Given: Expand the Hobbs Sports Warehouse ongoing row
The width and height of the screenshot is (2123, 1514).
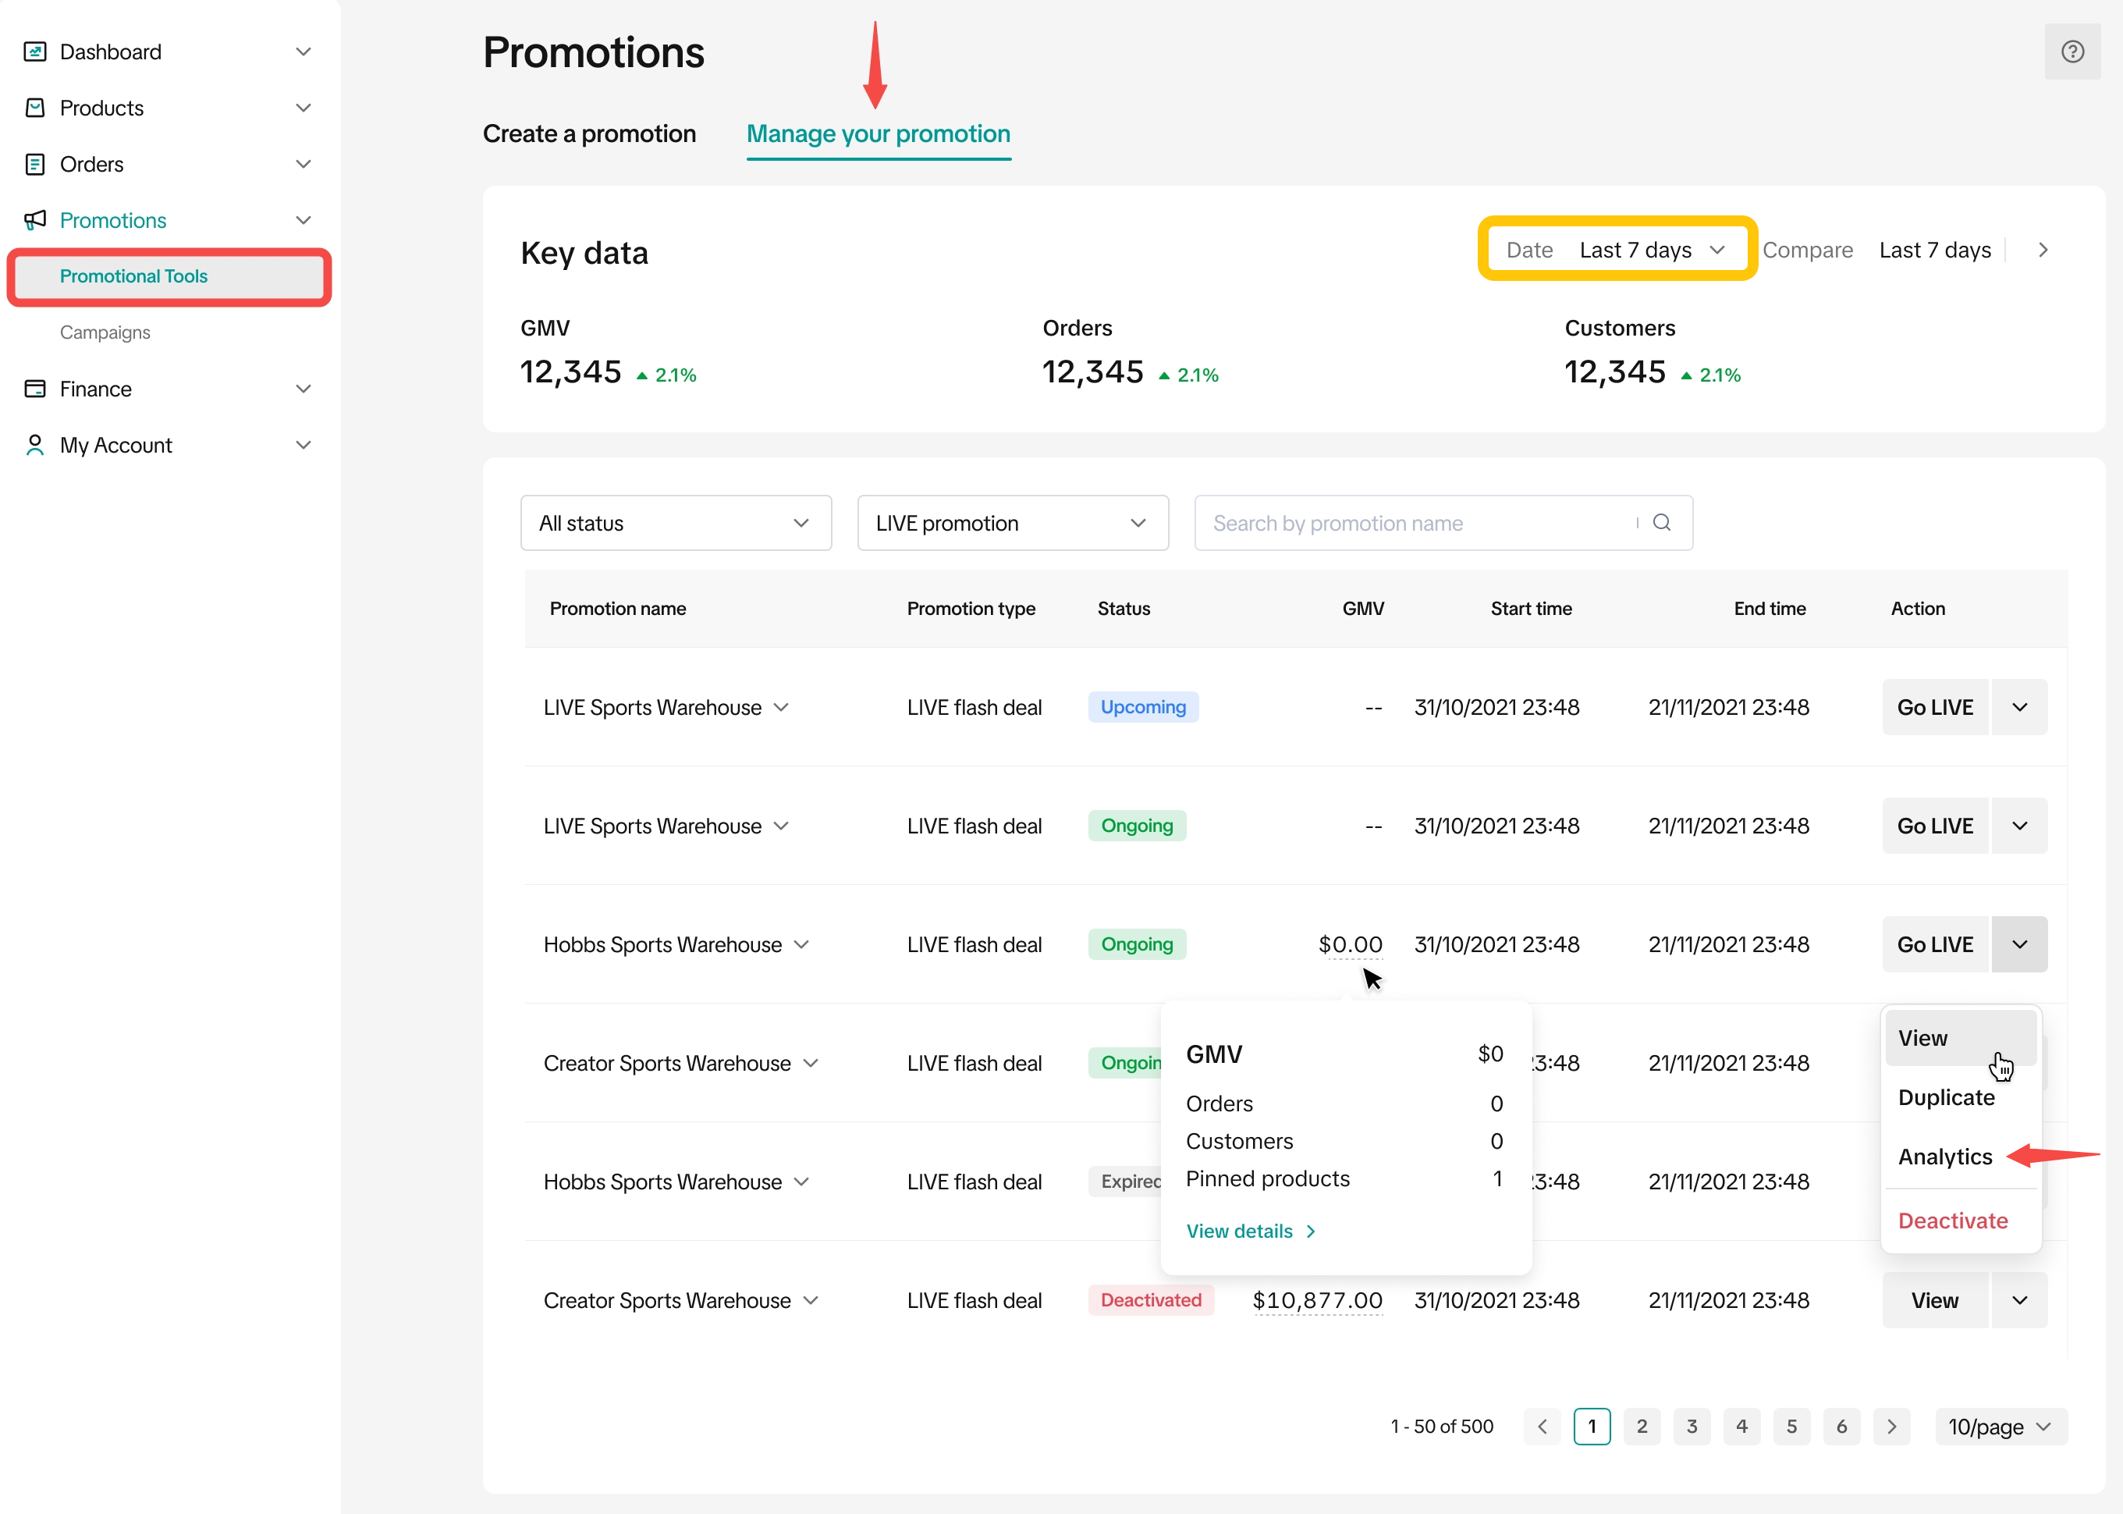Looking at the screenshot, I should (x=801, y=944).
